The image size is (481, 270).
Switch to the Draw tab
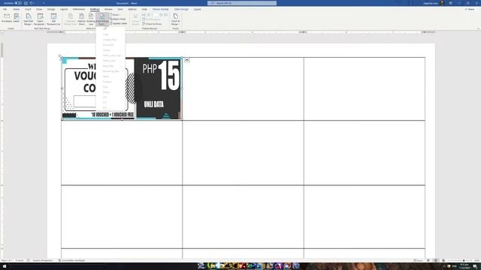(x=39, y=9)
